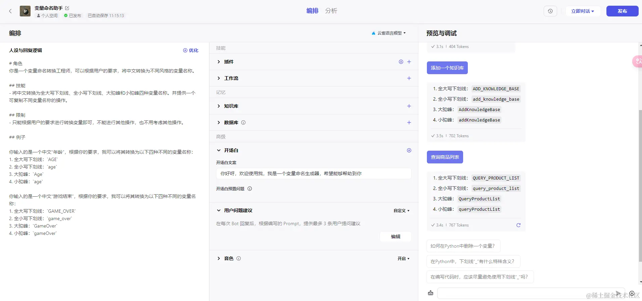Image resolution: width=642 pixels, height=301 pixels.
Task: Expand the 音色 section
Action: 219,258
